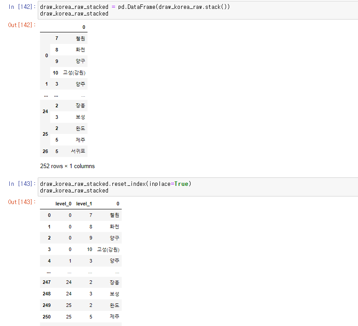
Task: Click cell '장흥' in Out[142] table
Action: pyautogui.click(x=80, y=106)
